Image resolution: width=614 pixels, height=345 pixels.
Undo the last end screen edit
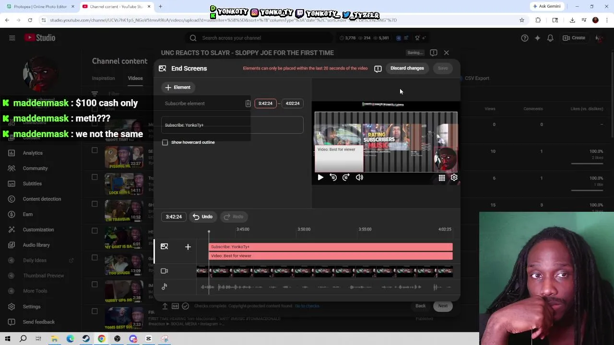coord(202,217)
